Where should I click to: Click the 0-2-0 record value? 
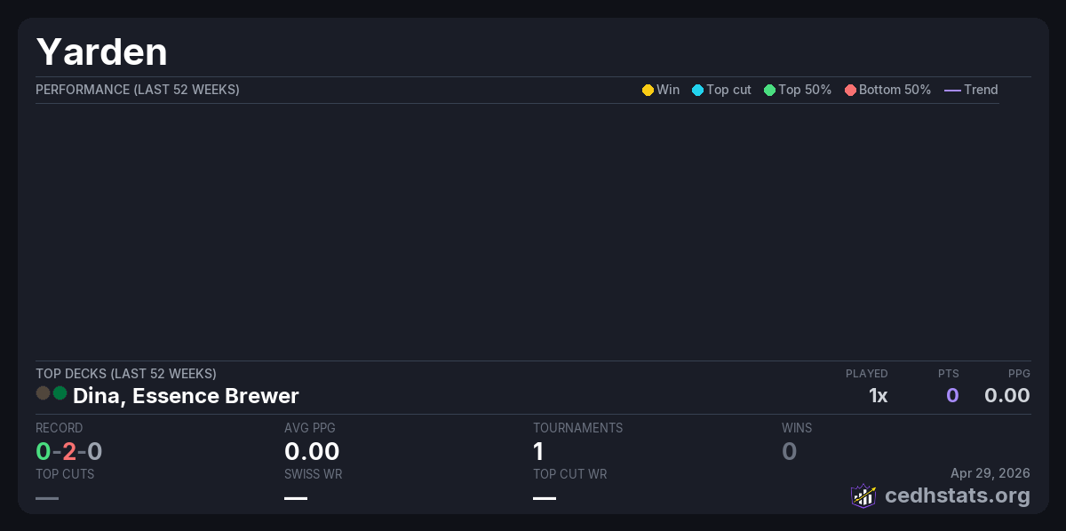click(x=68, y=452)
